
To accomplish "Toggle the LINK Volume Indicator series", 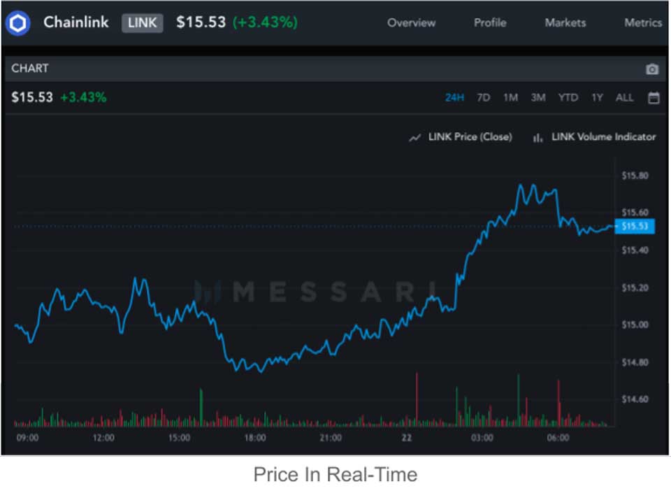I will [603, 137].
